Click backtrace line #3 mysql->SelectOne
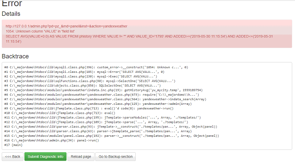The height and width of the screenshot is (163, 295). pyautogui.click(x=90, y=81)
